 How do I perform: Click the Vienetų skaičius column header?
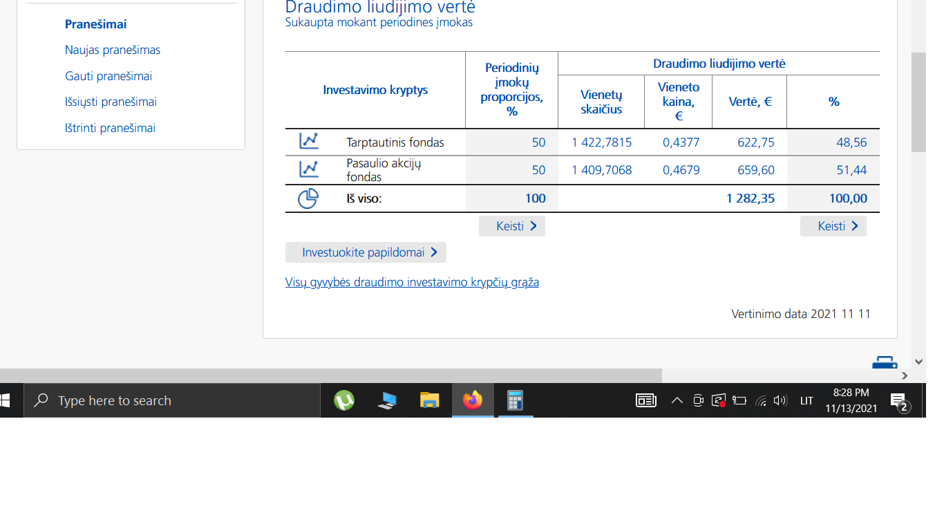[601, 102]
